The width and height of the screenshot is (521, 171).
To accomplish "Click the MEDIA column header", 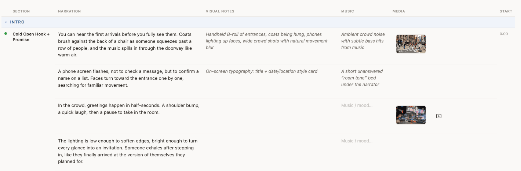I will click(x=399, y=11).
